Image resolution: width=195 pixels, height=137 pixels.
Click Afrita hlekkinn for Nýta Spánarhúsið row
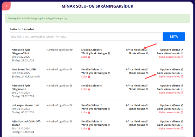click(135, 121)
